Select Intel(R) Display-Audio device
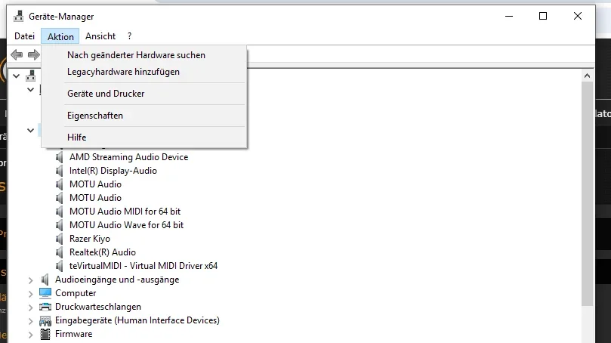The height and width of the screenshot is (343, 611). (x=113, y=171)
